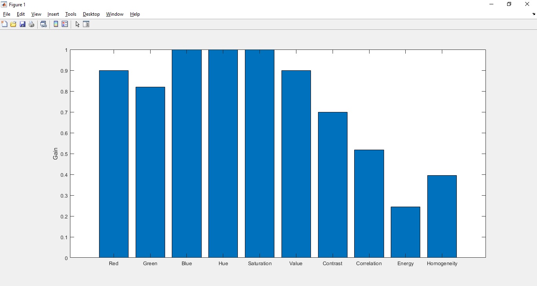This screenshot has width=537, height=286.
Task: Open the Property Inspector icon
Action: tap(86, 24)
